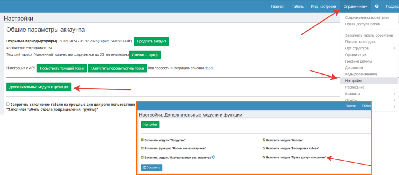
Task: Click the blue Сохранить button with floppy icon
Action: [x=152, y=168]
